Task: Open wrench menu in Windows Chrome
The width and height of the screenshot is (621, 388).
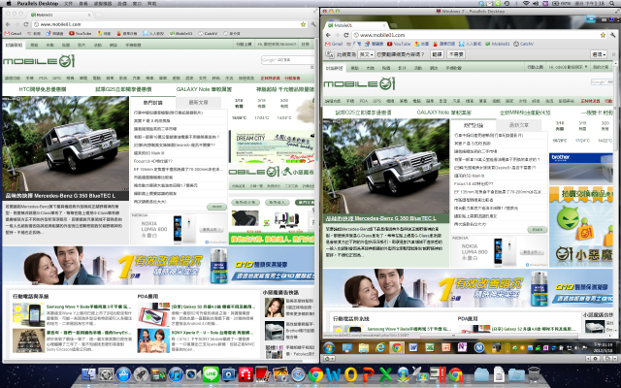Action: [613, 35]
